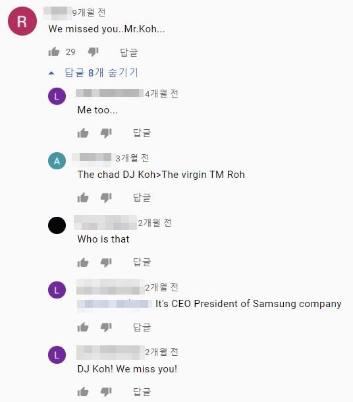Viewport: 353px width, 402px height.
Task: Dislike the "DJ Koh! We miss you!" reply
Action: [x=106, y=392]
